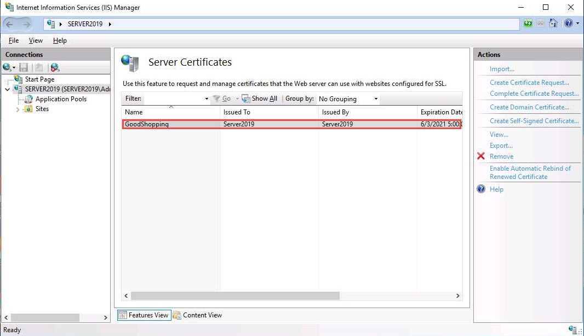Select Application Pools in Connections tree
Viewport: 584px width, 336px height.
coord(61,99)
